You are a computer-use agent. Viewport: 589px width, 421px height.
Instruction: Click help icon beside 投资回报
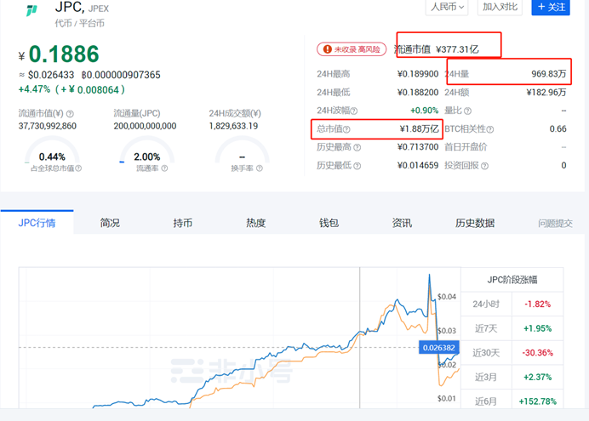pyautogui.click(x=484, y=166)
